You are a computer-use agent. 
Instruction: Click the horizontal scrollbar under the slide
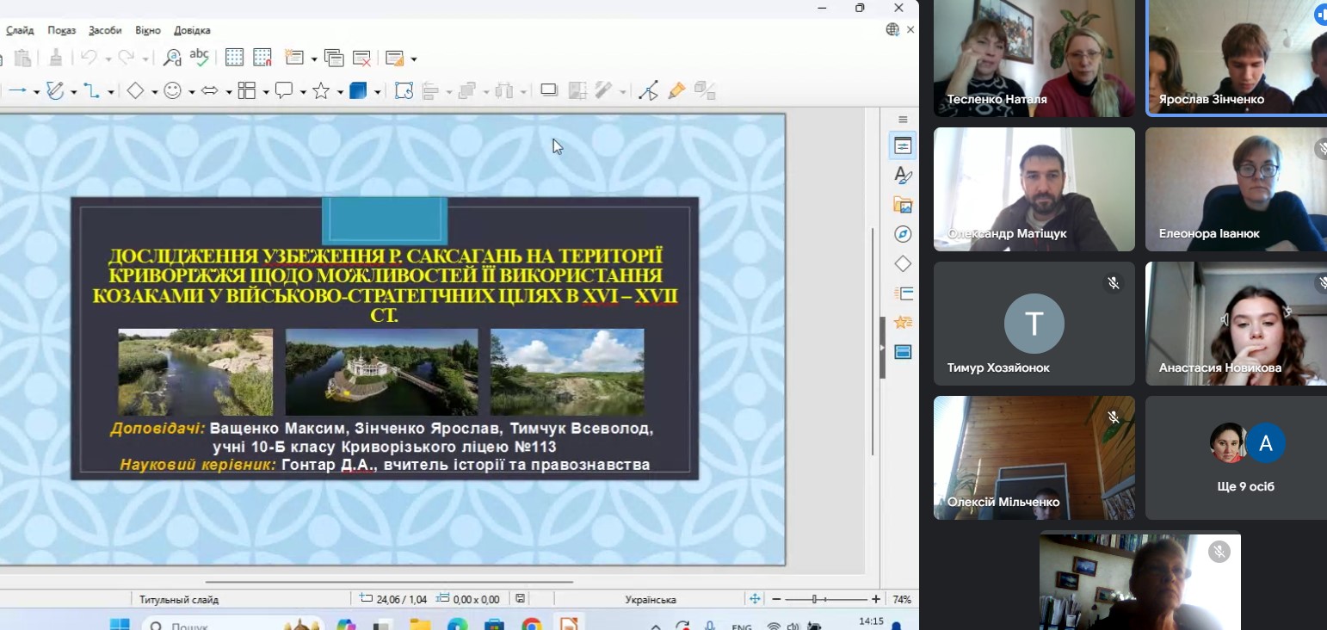tap(389, 582)
